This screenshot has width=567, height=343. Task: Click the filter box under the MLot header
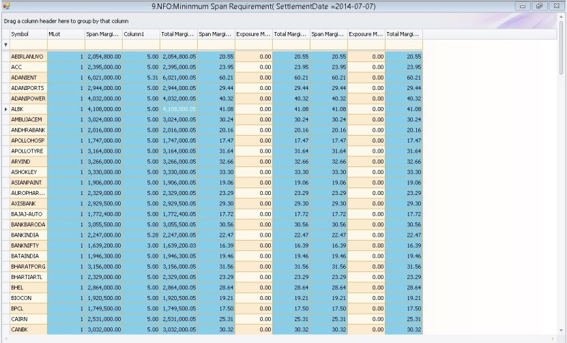[66, 45]
